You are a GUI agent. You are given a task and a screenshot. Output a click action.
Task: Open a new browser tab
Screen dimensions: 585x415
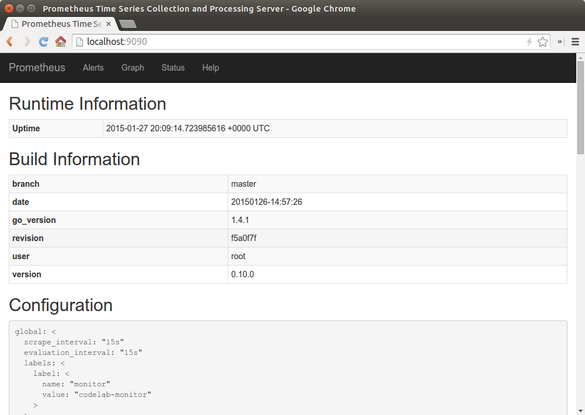pos(128,25)
